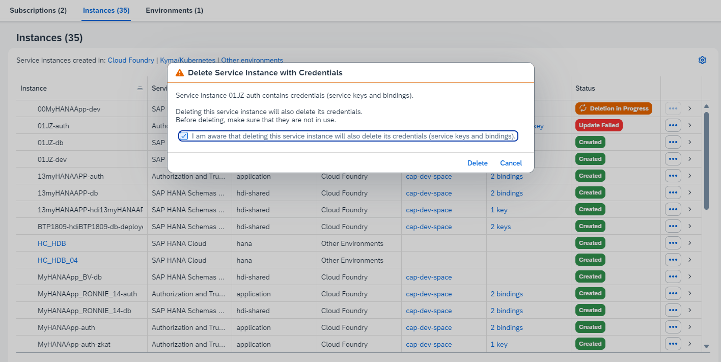Open the actions menu for BTP1809-hdiBTP1809-db-deploy
The width and height of the screenshot is (721, 362).
[673, 226]
